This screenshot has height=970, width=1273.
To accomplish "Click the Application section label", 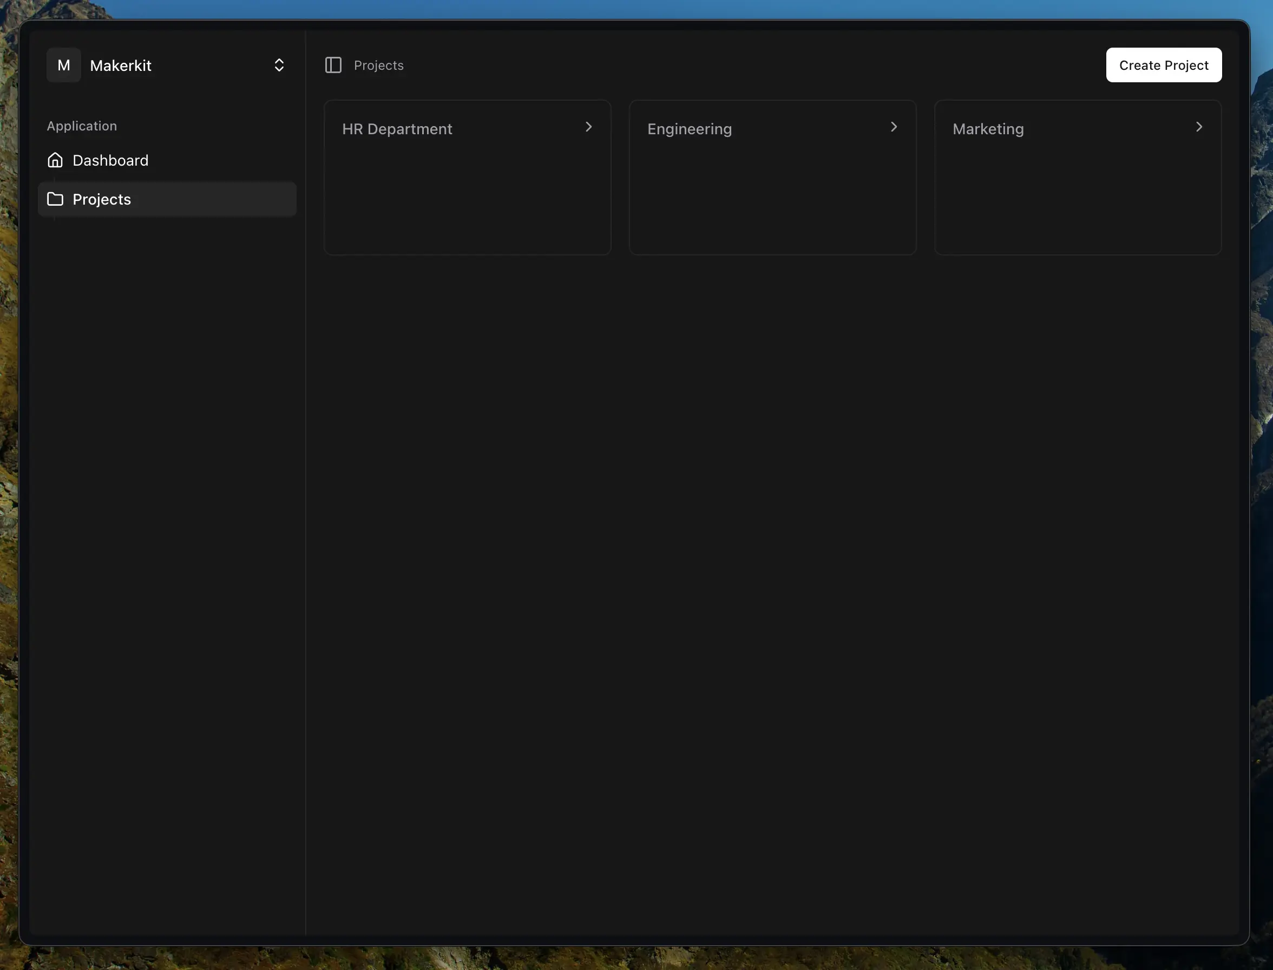I will (x=82, y=126).
